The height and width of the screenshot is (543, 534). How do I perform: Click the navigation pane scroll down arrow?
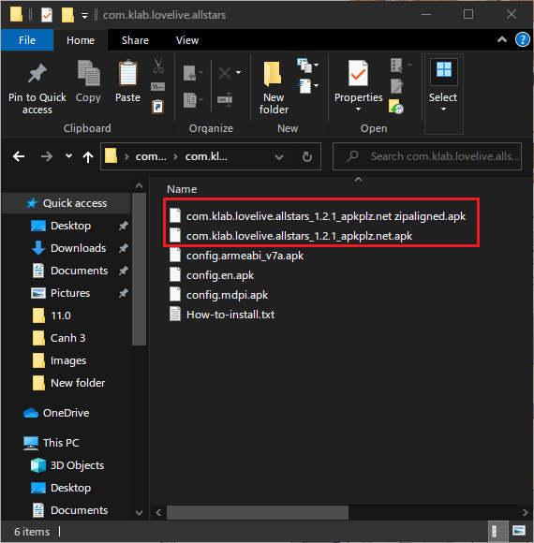139,512
